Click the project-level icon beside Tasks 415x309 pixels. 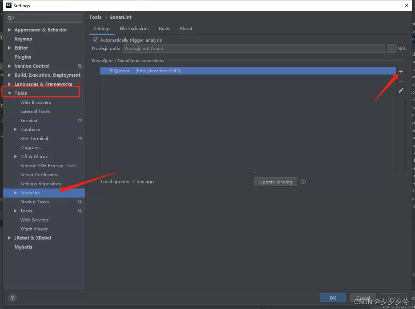click(x=80, y=211)
